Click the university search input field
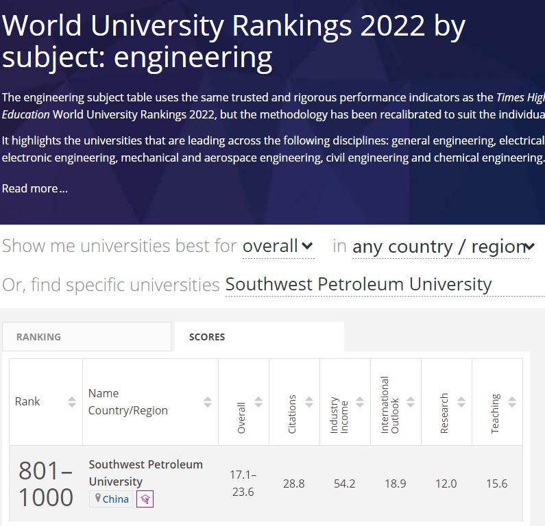This screenshot has width=545, height=526. (x=384, y=284)
